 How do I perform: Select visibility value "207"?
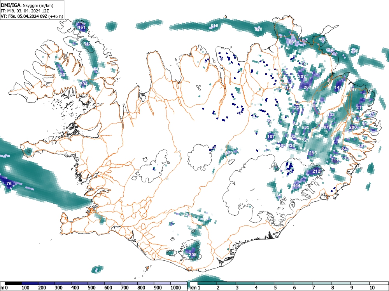coord(302,77)
